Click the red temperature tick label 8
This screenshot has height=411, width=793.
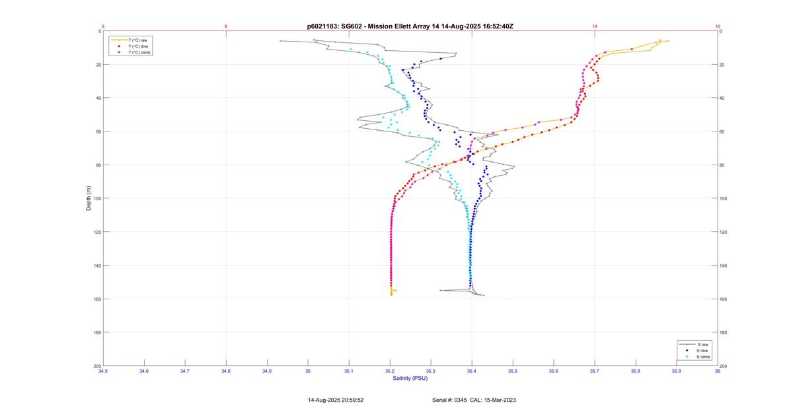click(x=226, y=26)
